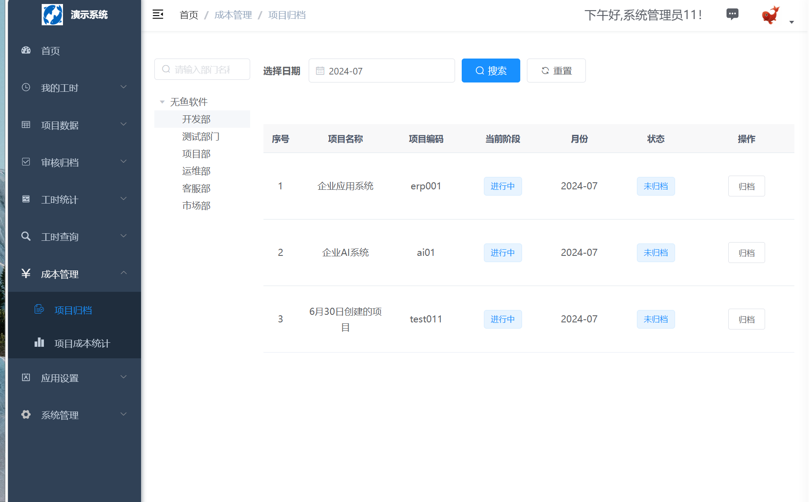Click project code test011
Viewport: 809px width, 502px height.
[426, 319]
